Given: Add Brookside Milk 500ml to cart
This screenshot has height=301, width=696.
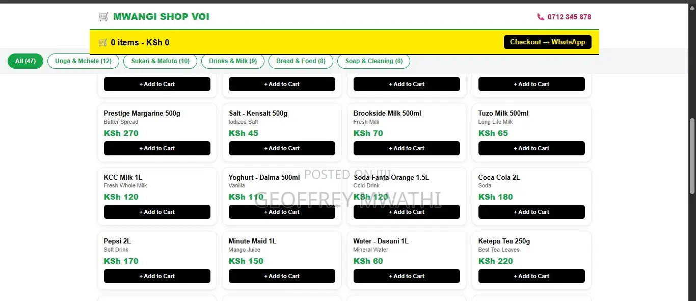Looking at the screenshot, I should tap(407, 148).
